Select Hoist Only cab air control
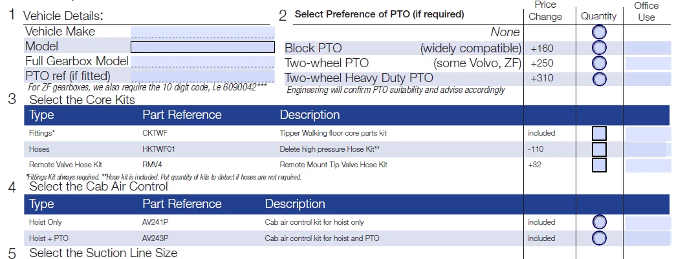Image resolution: width=685 pixels, height=259 pixels. [x=599, y=222]
